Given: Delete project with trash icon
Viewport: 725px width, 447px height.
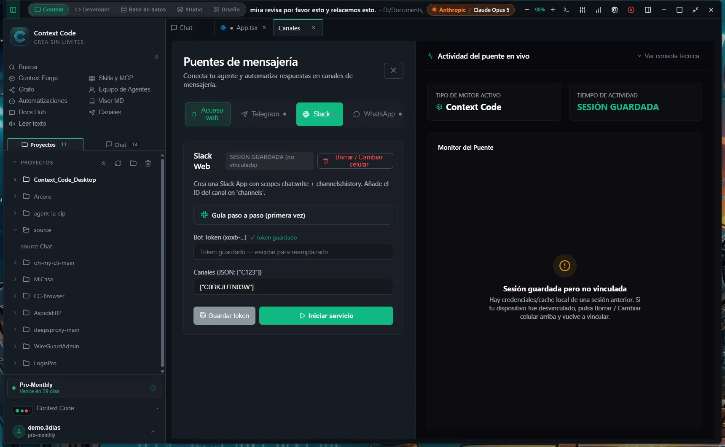Looking at the screenshot, I should [148, 163].
